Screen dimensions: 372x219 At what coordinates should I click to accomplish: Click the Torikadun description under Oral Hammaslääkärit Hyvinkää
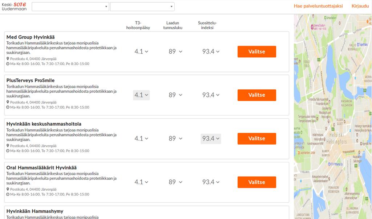click(x=61, y=178)
